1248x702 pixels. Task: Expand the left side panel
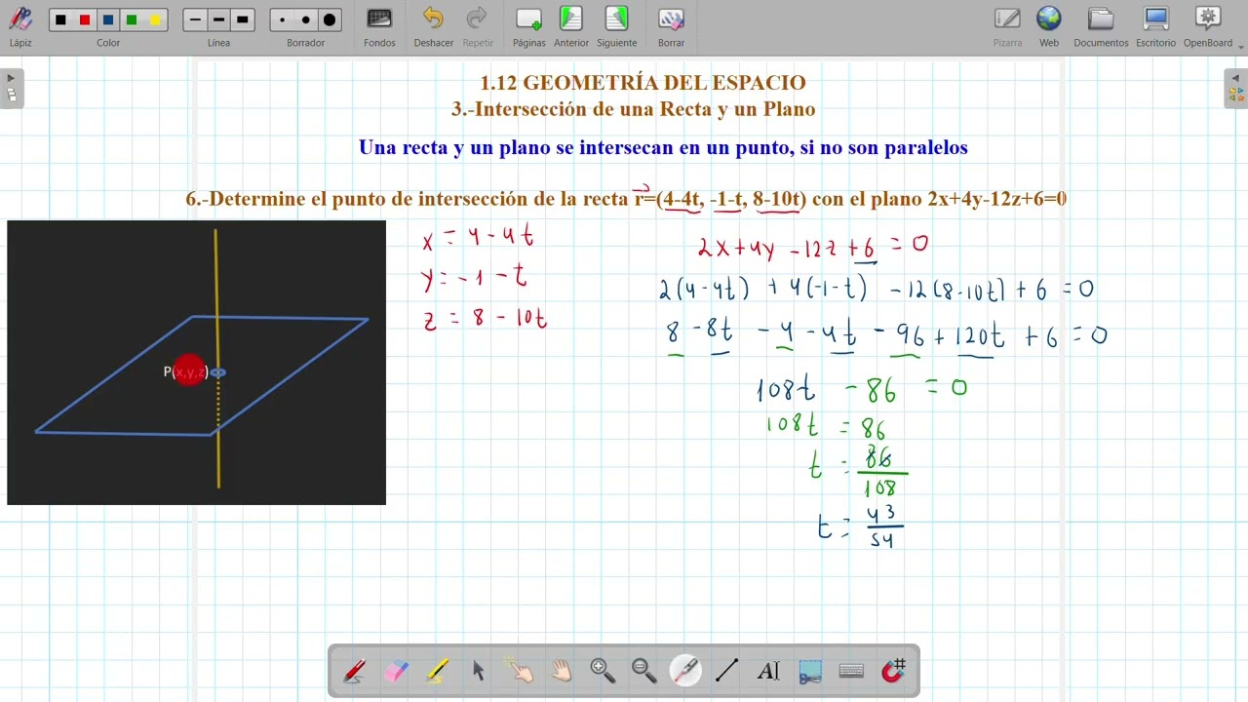[11, 88]
